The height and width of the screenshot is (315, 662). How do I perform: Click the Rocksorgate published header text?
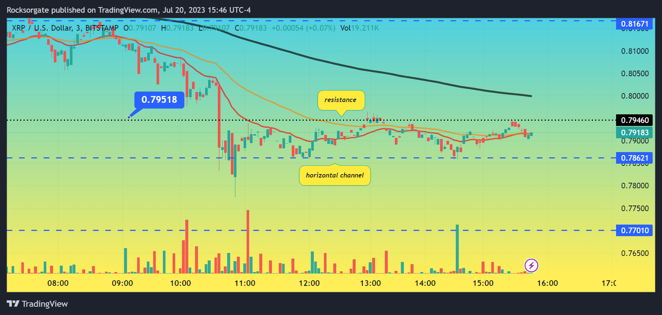(x=129, y=10)
